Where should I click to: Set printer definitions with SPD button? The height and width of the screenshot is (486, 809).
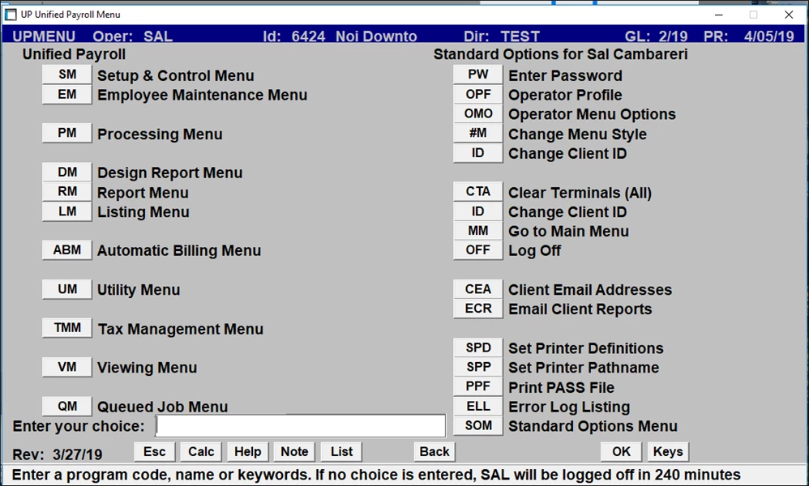(478, 347)
